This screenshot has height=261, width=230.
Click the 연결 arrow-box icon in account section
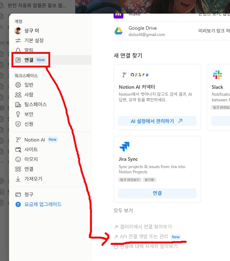pyautogui.click(x=18, y=60)
